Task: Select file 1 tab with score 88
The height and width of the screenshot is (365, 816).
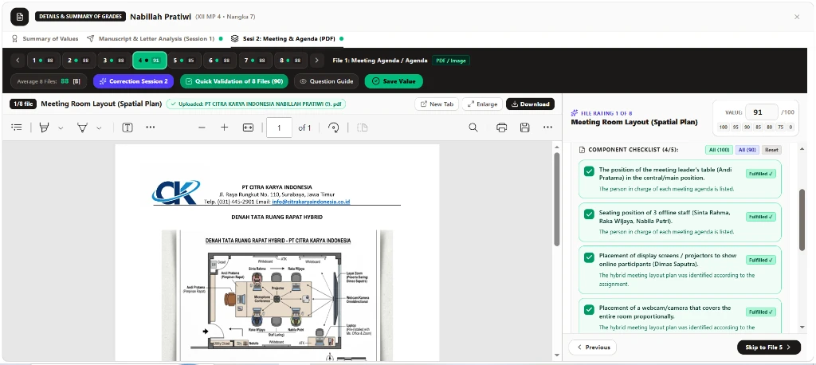Action: pyautogui.click(x=43, y=61)
